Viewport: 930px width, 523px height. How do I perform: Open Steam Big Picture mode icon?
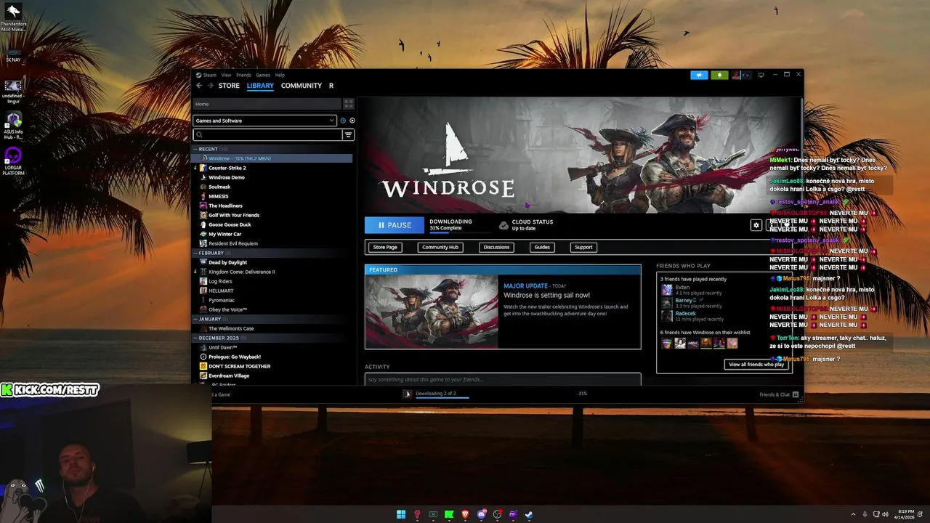(x=761, y=75)
